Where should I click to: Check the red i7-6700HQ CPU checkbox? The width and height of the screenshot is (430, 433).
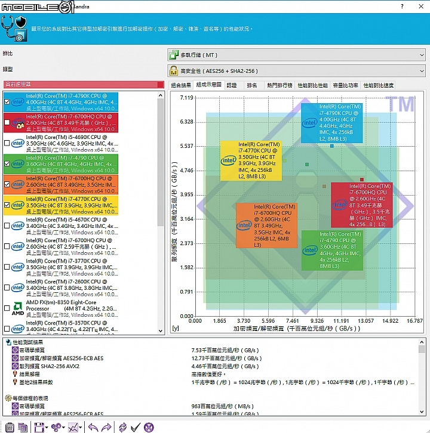7,122
